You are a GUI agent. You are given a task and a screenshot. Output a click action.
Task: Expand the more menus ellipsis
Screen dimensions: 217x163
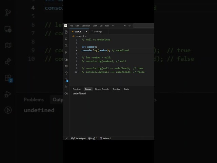(x=113, y=26)
